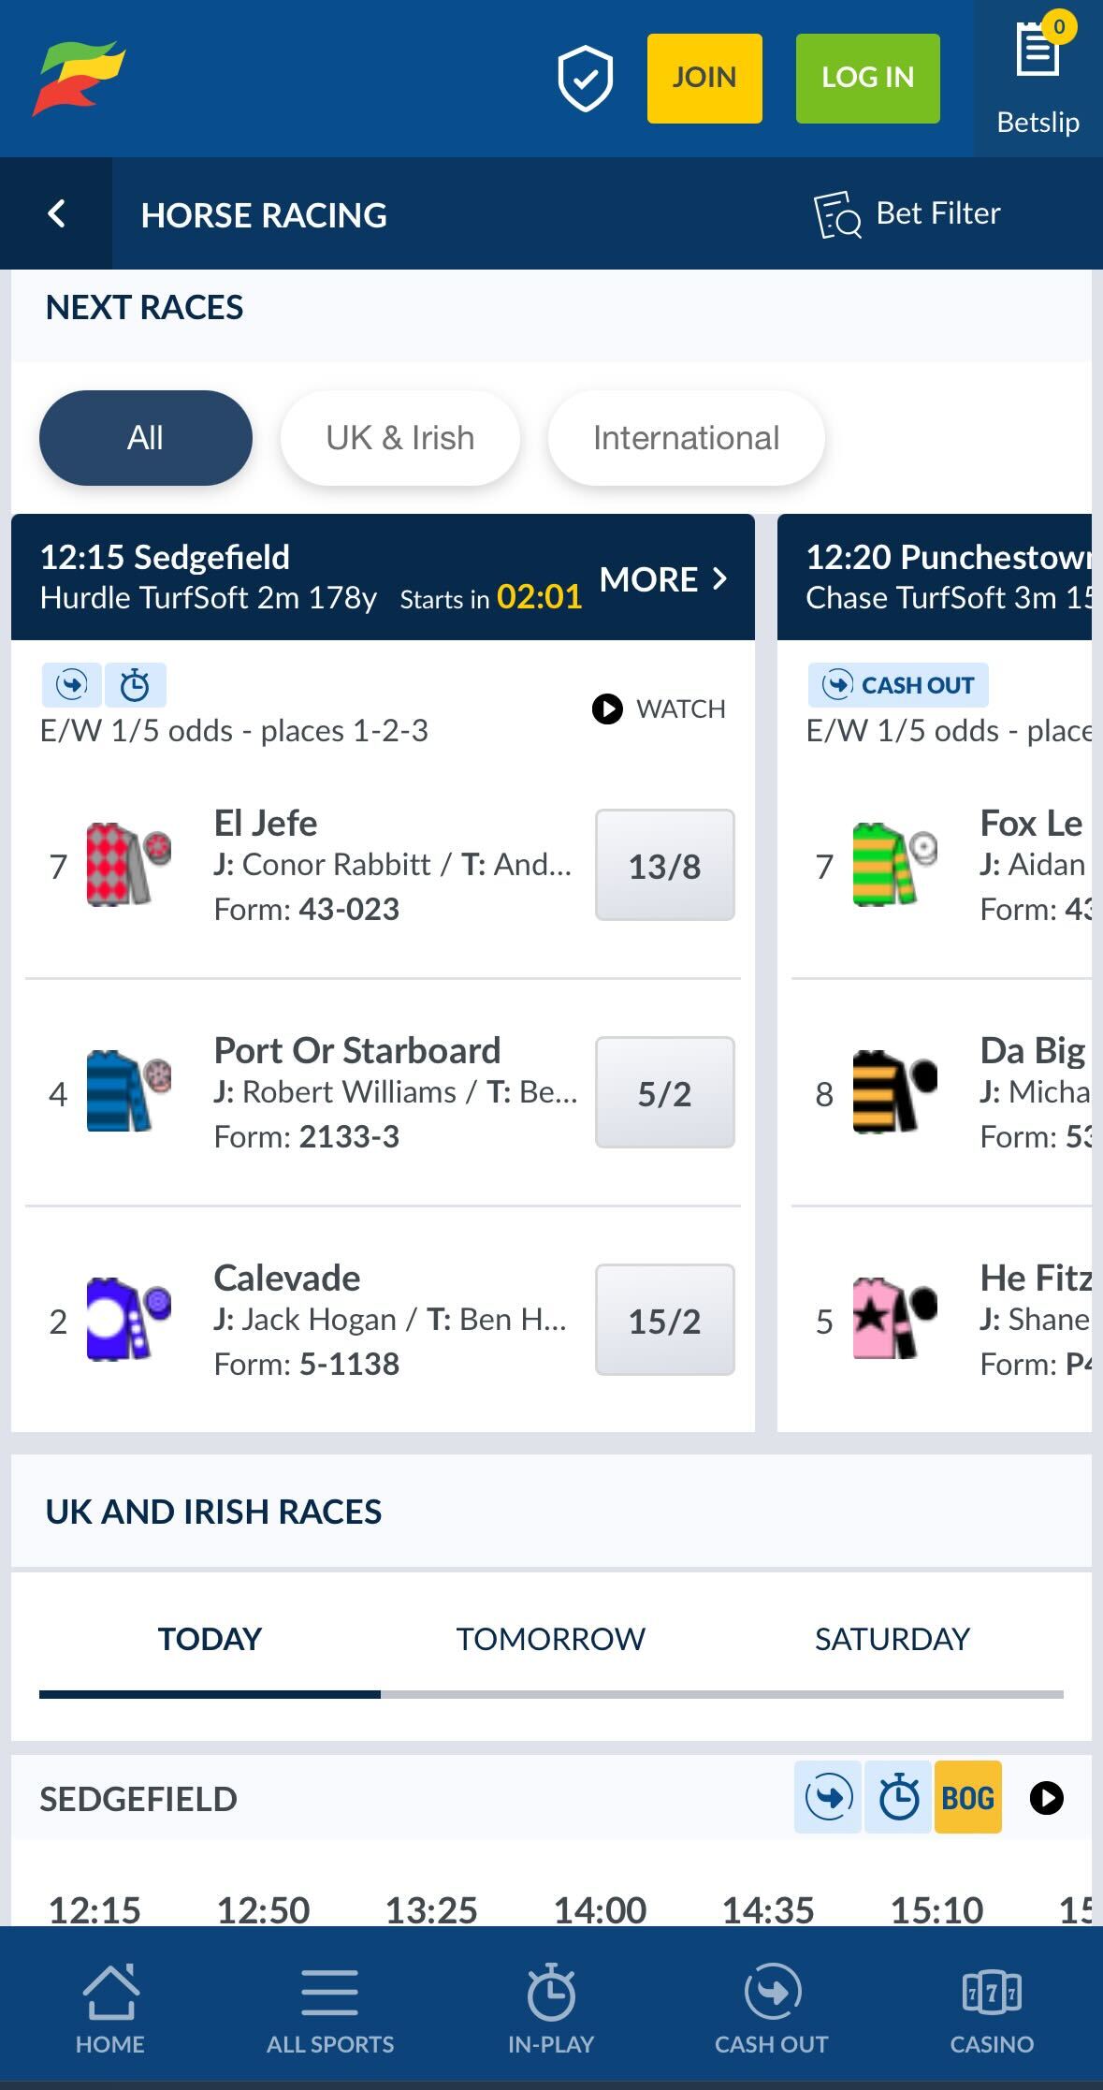
Task: Go back using the left chevron arrow
Action: click(x=56, y=213)
